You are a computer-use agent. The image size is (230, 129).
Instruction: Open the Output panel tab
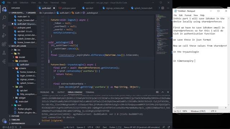[61, 92]
